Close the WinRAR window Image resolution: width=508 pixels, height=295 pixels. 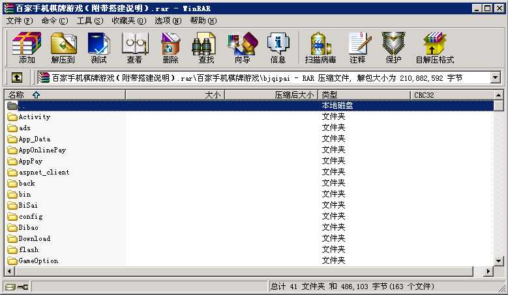(x=500, y=8)
